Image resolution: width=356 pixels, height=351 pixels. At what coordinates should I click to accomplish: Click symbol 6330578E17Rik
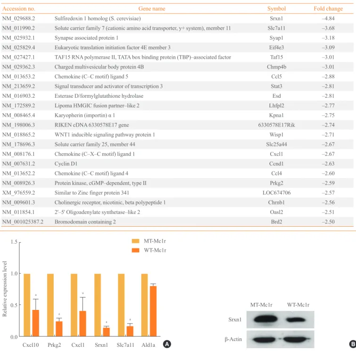click(x=276, y=125)
